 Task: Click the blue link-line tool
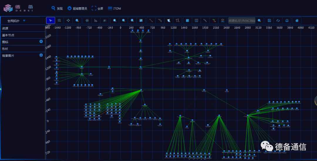point(205,20)
